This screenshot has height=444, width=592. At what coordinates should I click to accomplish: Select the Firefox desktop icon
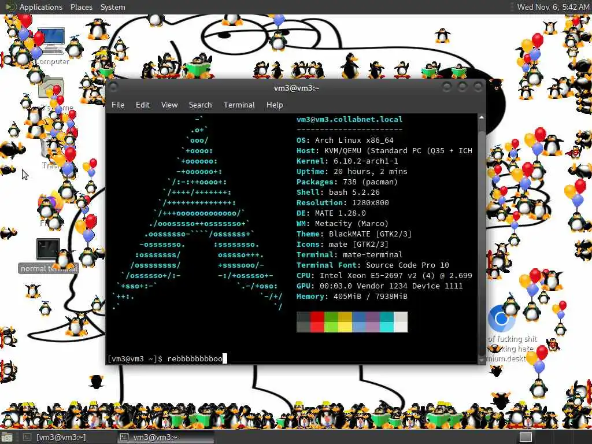[x=50, y=209]
